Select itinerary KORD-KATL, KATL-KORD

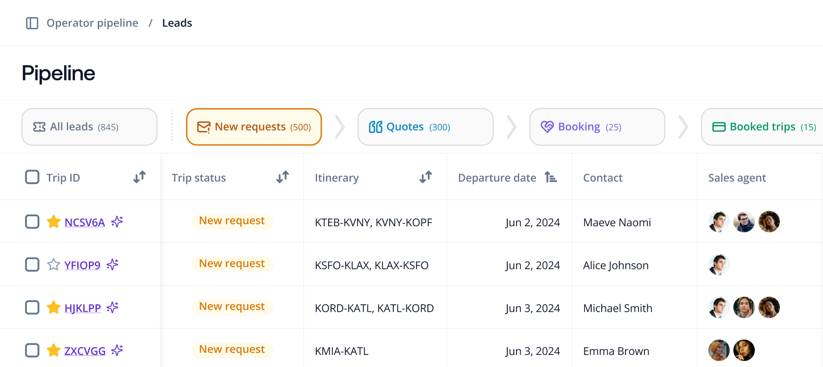pos(374,308)
